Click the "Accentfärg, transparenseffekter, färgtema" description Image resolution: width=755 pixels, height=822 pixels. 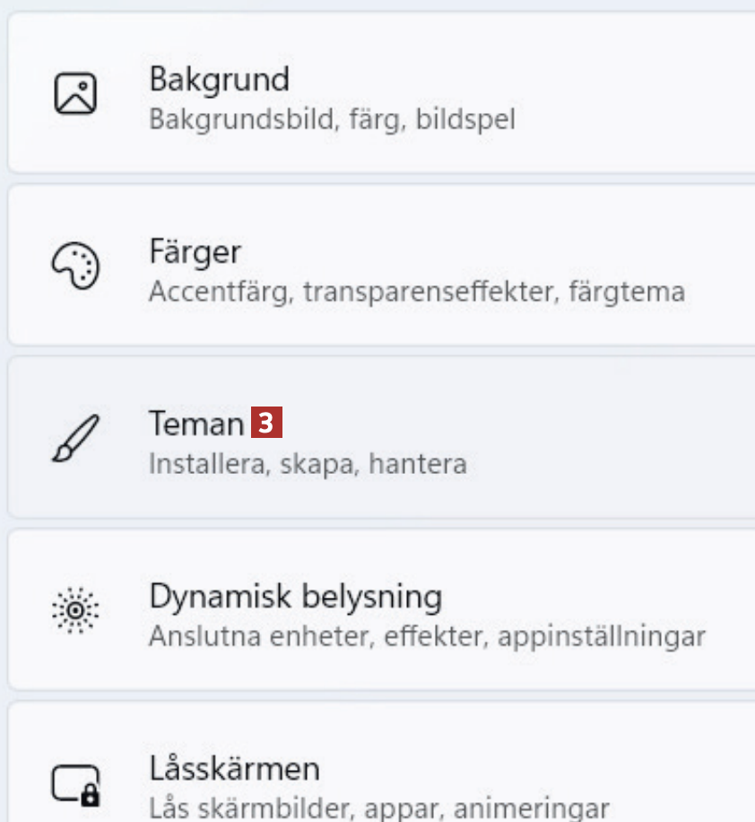click(x=416, y=291)
